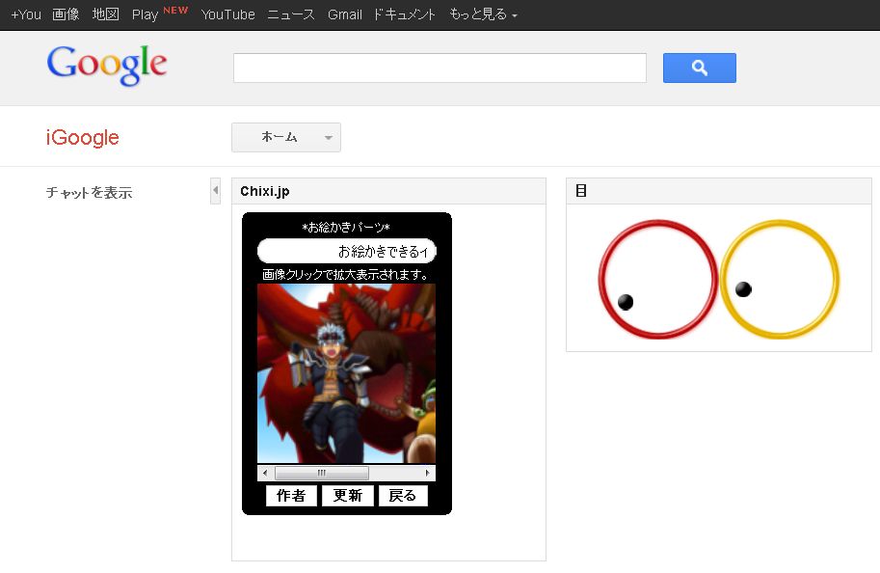The image size is (880, 573).
Task: Open 地図 (Maps) link
Action: pyautogui.click(x=106, y=14)
